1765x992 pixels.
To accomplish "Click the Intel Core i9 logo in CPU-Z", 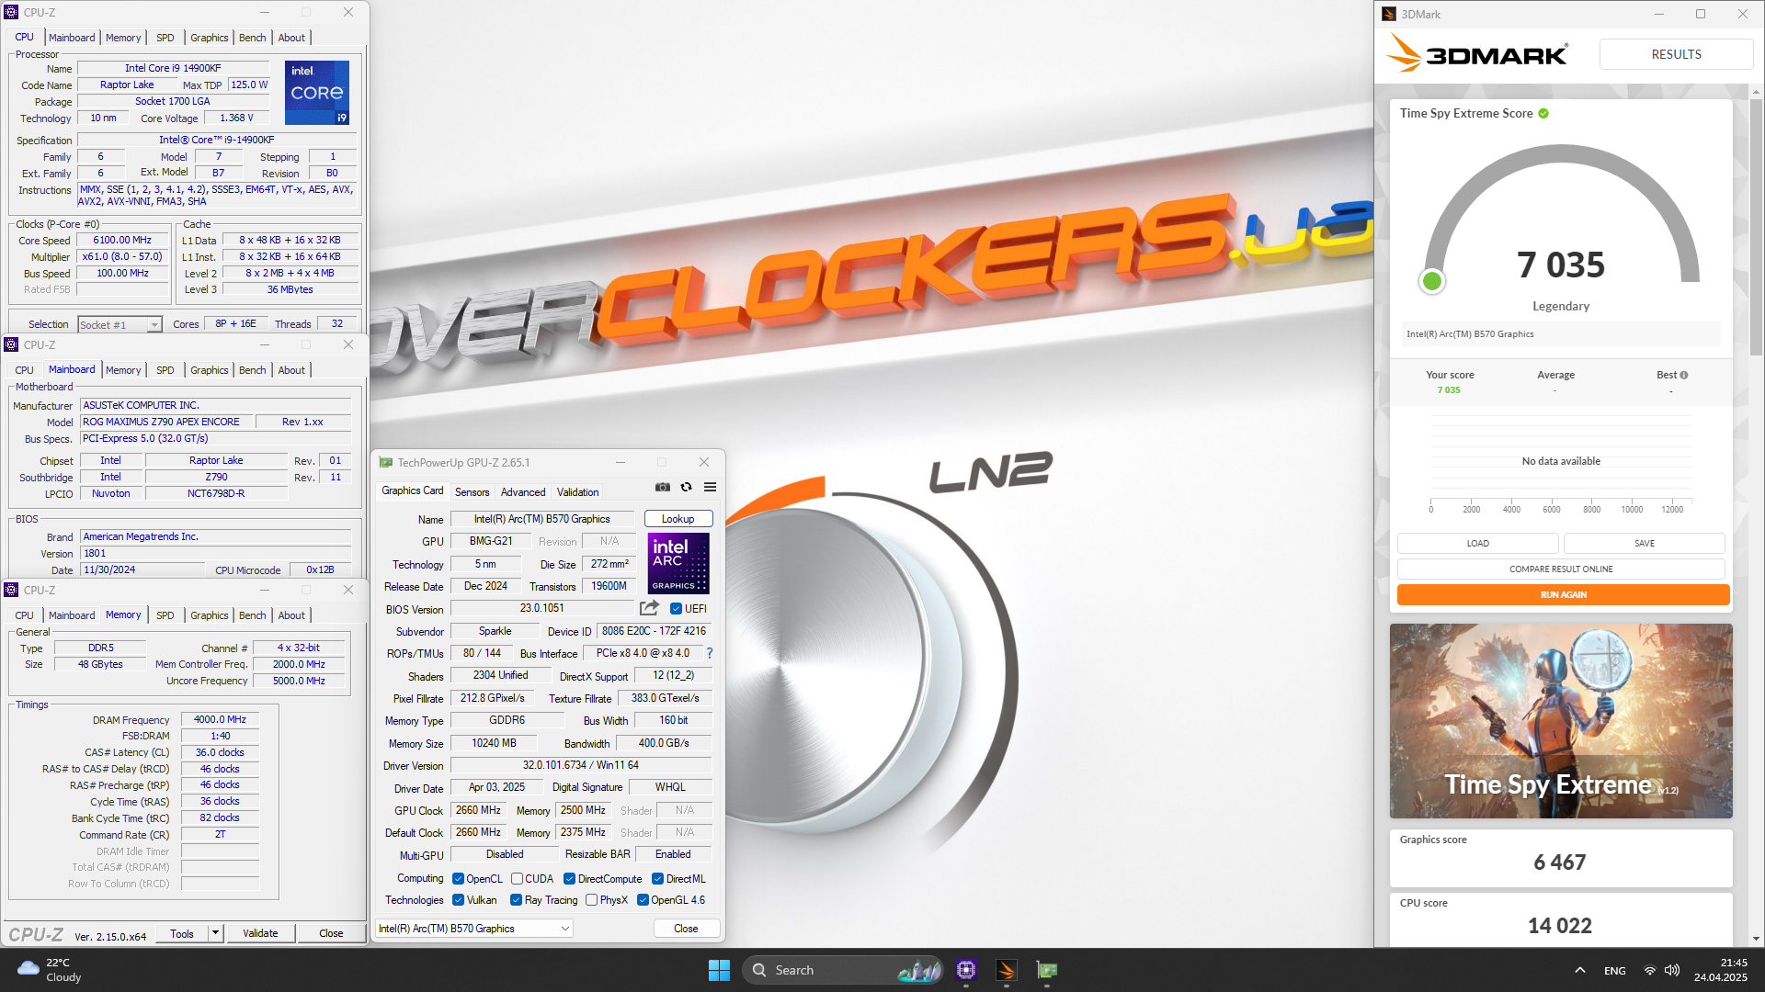I will [316, 93].
